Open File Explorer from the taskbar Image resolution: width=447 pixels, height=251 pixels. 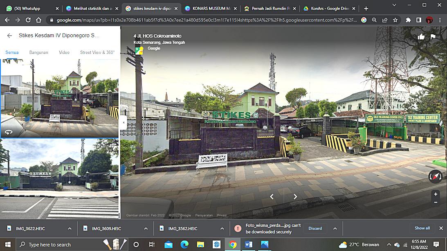point(200,244)
